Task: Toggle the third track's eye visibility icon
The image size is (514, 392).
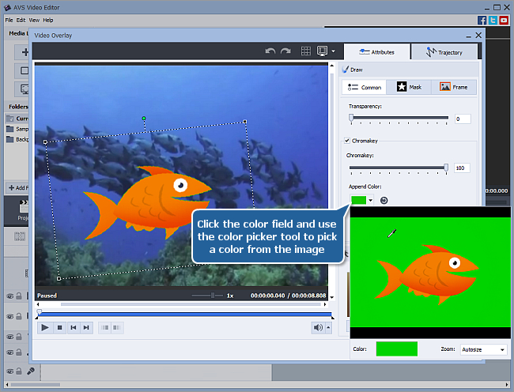Action: point(10,337)
